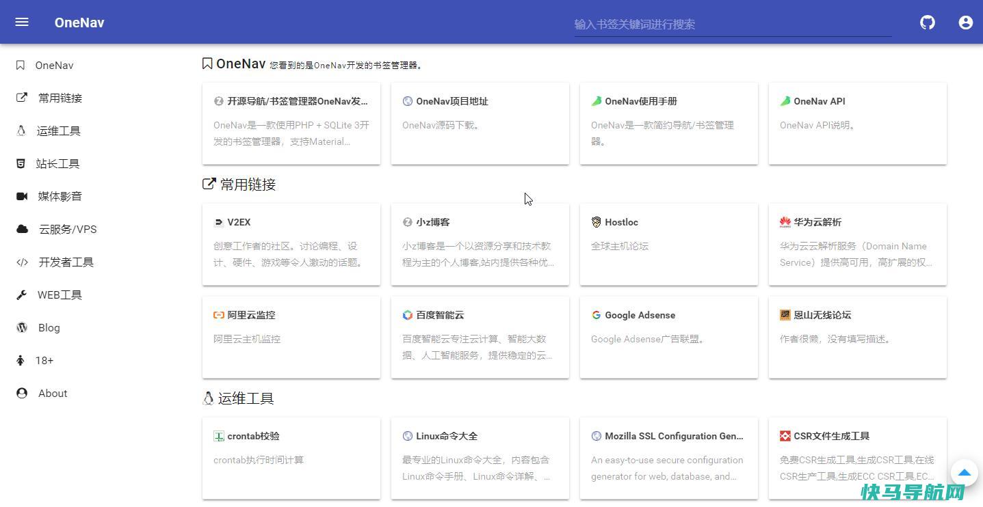Click the user-circle icon beside About
The image size is (983, 507).
tap(22, 393)
